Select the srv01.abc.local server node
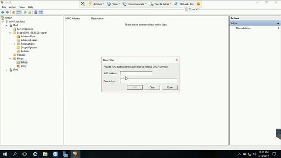 (17, 22)
